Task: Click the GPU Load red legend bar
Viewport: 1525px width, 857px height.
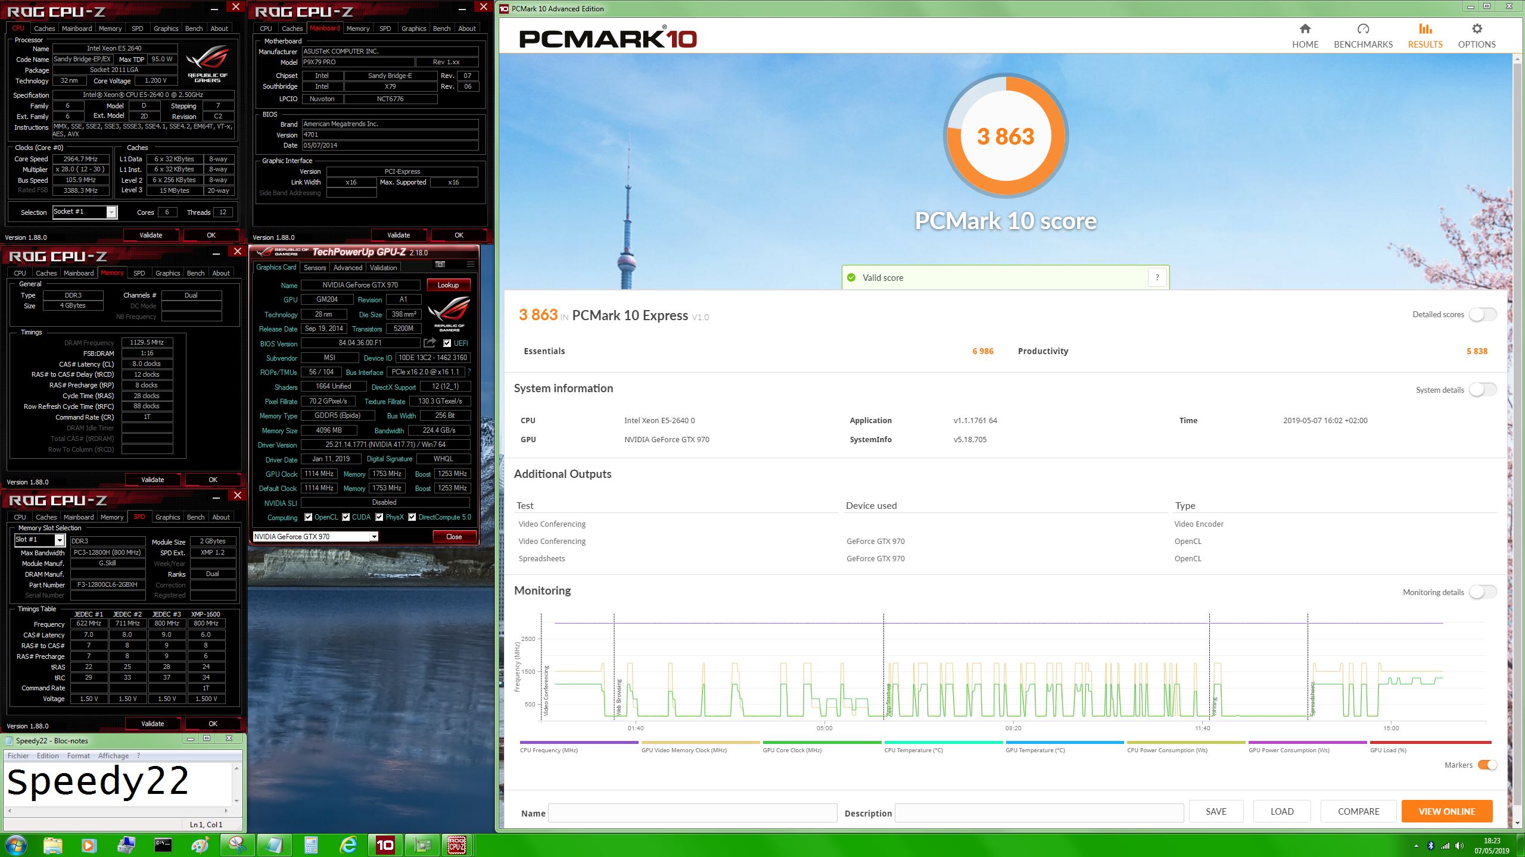Action: (1430, 742)
